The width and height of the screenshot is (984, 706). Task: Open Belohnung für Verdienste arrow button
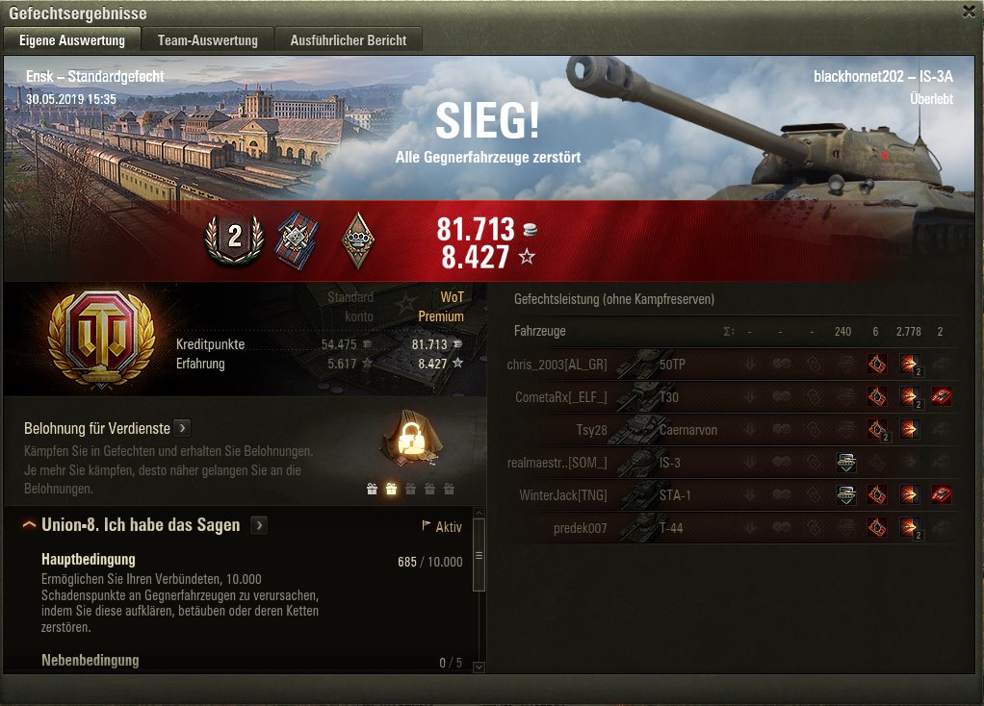(182, 428)
